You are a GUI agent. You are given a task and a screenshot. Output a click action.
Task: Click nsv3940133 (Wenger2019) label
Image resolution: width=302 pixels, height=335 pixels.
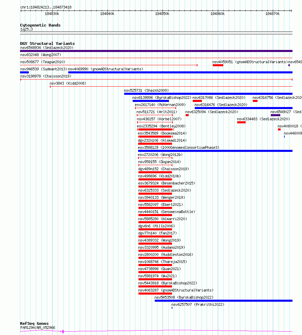point(162,198)
